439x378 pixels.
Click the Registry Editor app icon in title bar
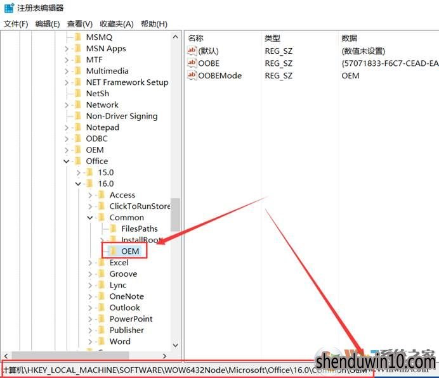click(9, 8)
